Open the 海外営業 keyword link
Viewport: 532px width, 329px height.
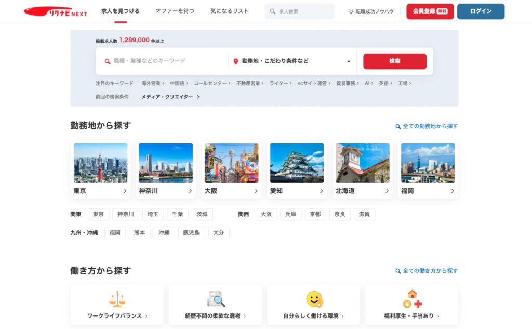152,83
